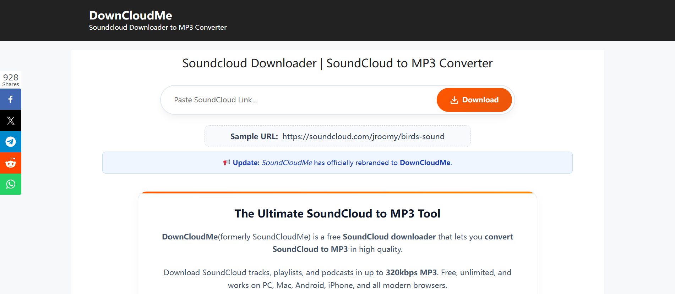Open the DownCloudMe site logo title
Viewport: 675px width, 294px height.
(131, 15)
